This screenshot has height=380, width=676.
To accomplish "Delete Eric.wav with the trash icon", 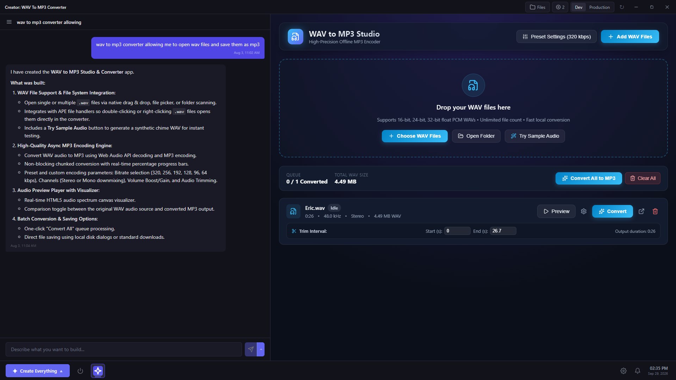I will (x=655, y=211).
